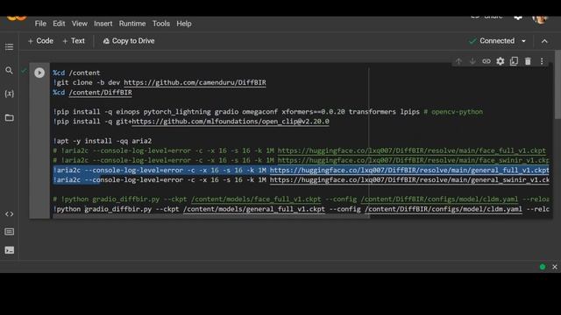Click the cell's horizontal scrollbar
Viewport: 561px width, 315px height.
click(211, 216)
